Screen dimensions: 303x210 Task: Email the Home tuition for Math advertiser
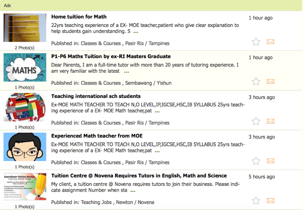(x=270, y=42)
